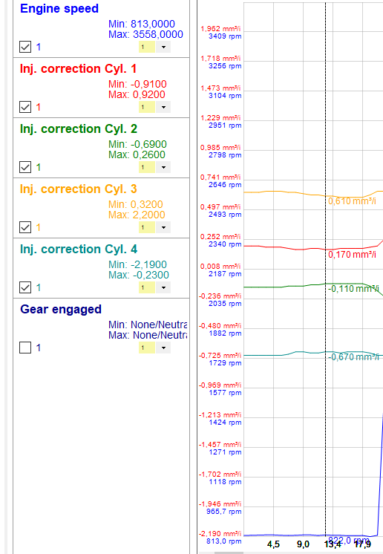Viewport: 383px width, 554px height.
Task: Expand Cyl. 3 axis dropdown arrow
Action: coord(163,227)
